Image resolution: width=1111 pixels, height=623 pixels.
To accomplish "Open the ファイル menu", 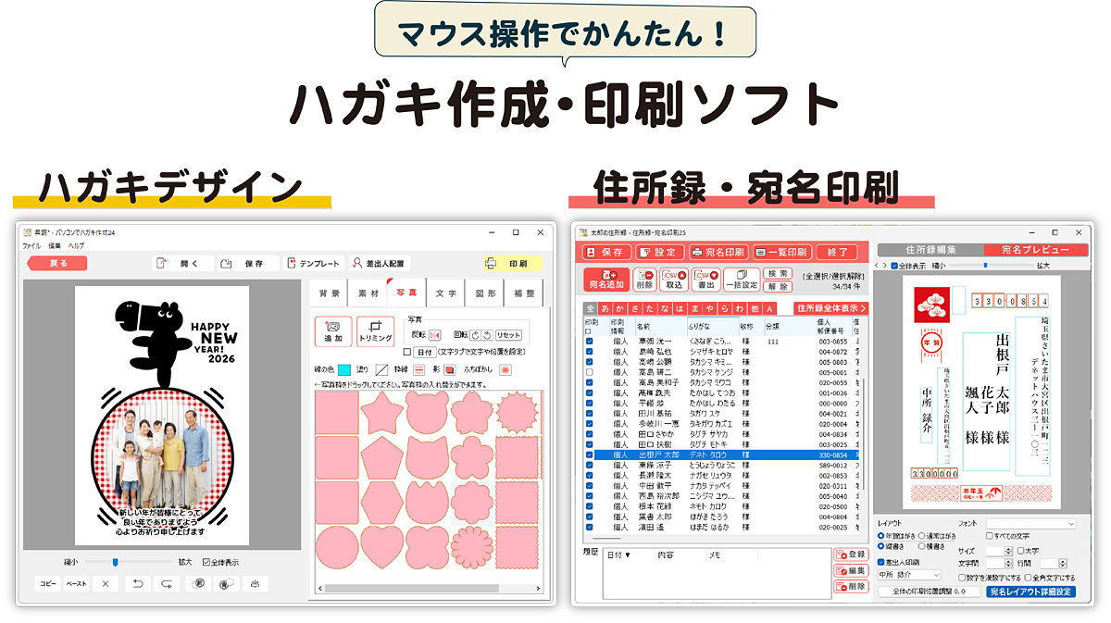I will (31, 246).
